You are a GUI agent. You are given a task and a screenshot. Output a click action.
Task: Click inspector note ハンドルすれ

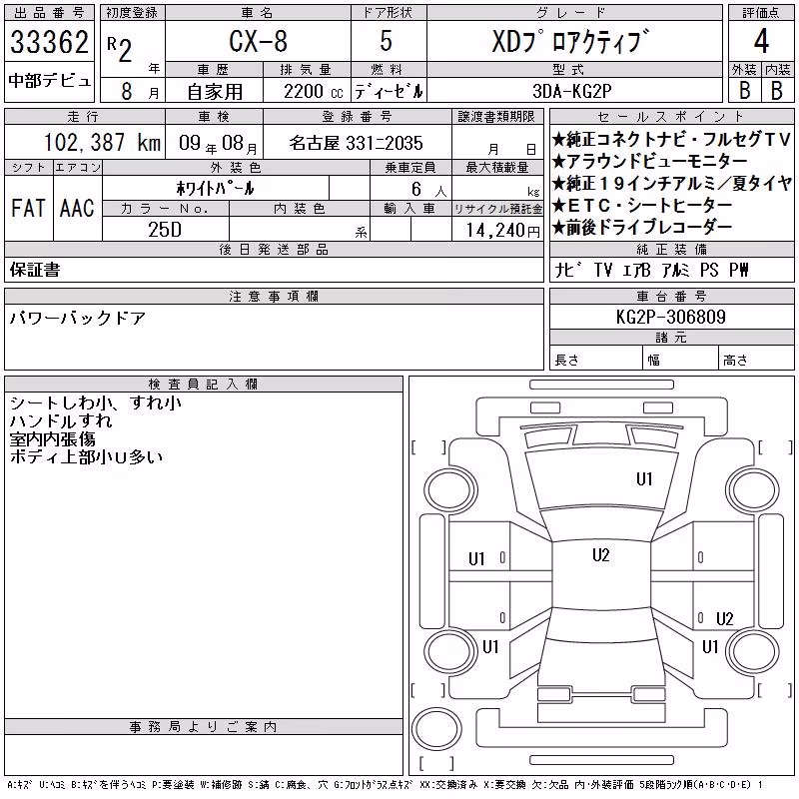(61, 420)
